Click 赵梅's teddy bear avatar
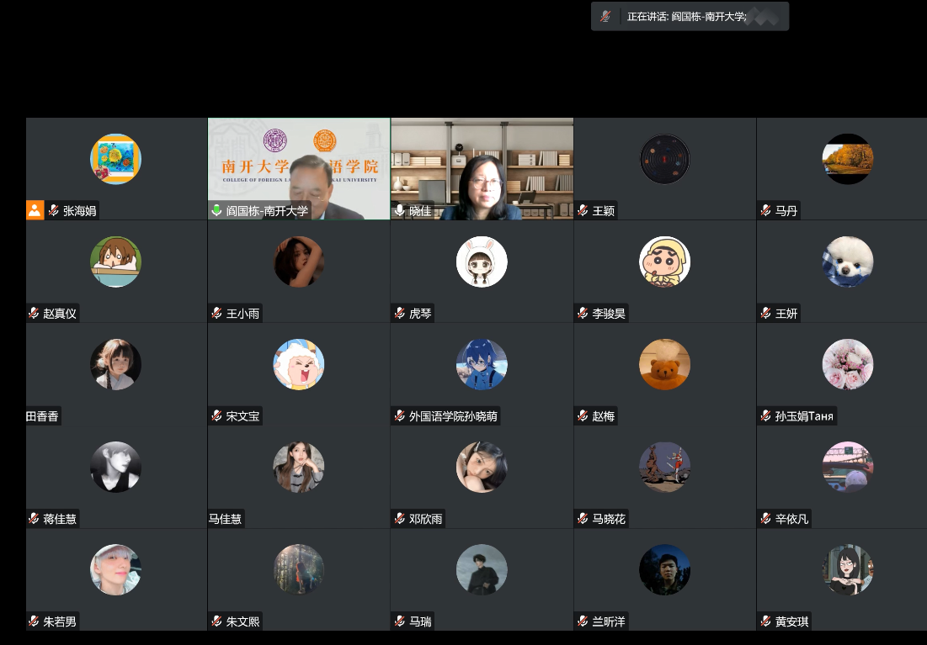927x645 pixels. tap(664, 364)
